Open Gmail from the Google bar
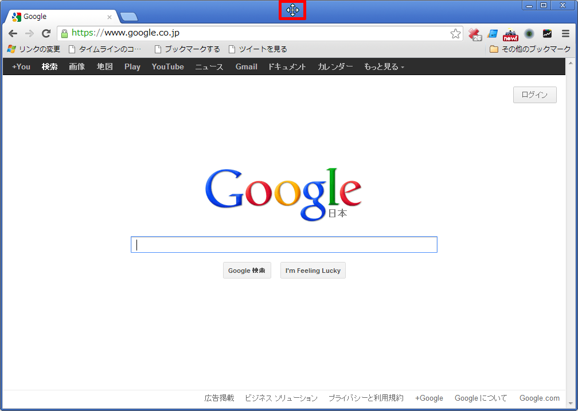Viewport: 578px width, 411px height. coord(246,66)
